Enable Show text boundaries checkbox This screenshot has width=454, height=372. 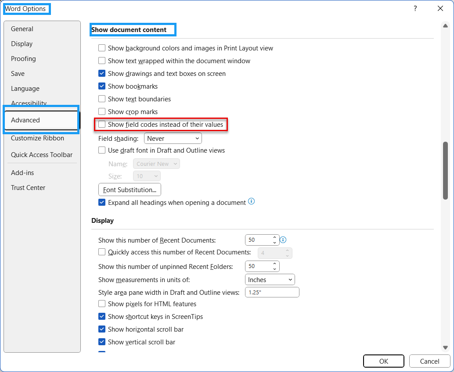(x=102, y=99)
